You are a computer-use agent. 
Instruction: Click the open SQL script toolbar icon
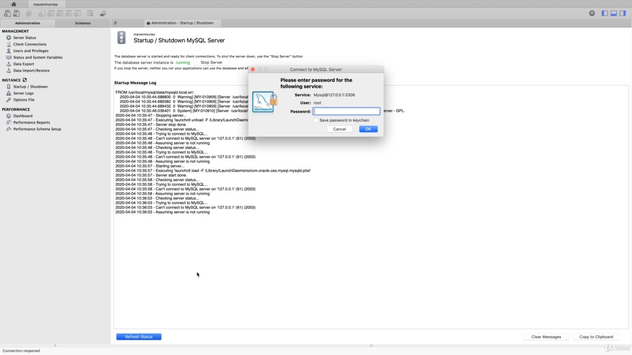(16, 13)
